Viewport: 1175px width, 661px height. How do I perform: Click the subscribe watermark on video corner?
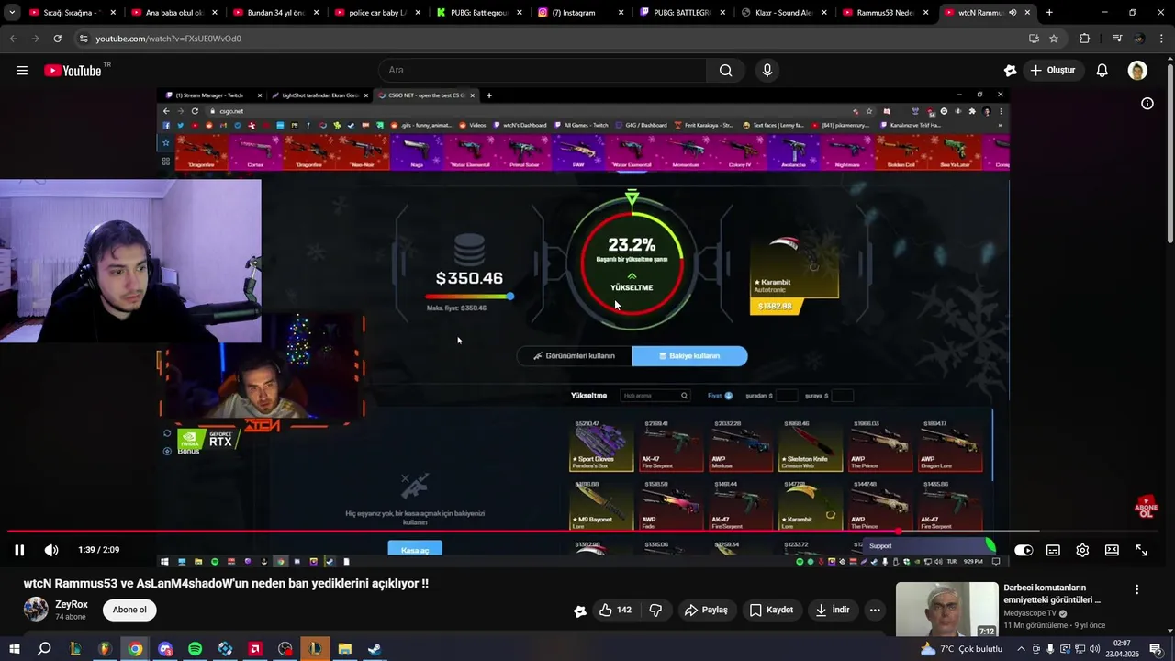pyautogui.click(x=1146, y=508)
